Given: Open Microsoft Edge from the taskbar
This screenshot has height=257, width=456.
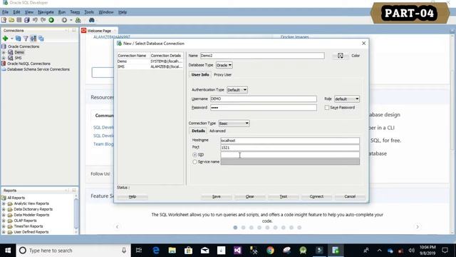Looking at the screenshot, I should click(156, 251).
